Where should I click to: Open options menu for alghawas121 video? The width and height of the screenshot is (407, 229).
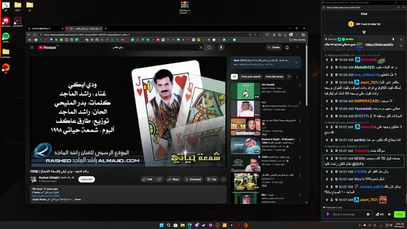pos(300,175)
